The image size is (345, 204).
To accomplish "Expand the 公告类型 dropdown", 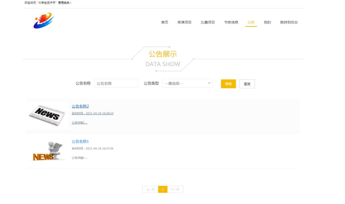I will point(188,83).
